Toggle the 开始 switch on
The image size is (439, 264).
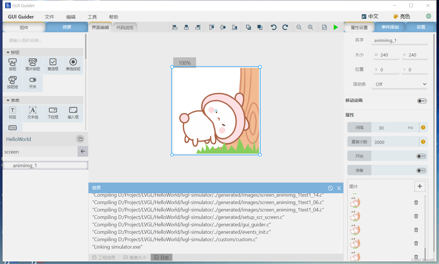[x=421, y=156]
